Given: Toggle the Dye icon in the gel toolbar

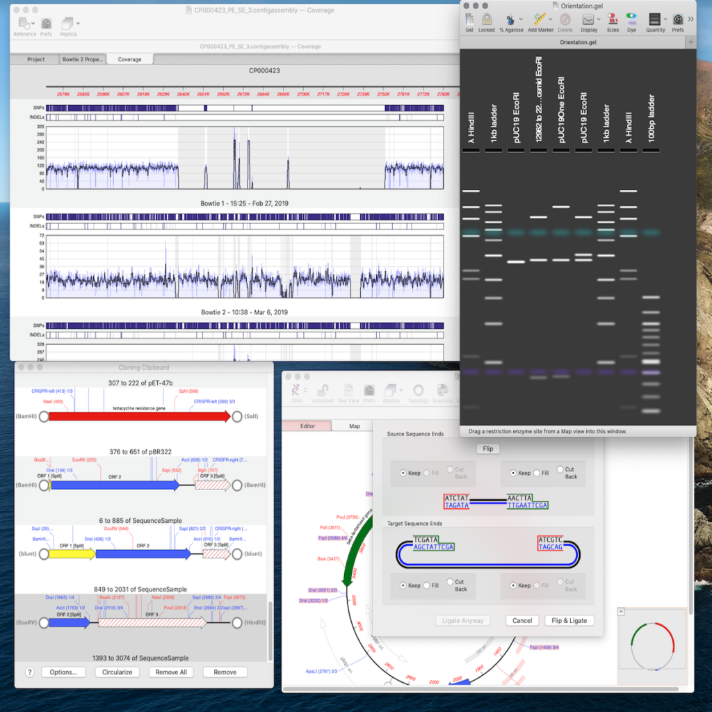Looking at the screenshot, I should [631, 19].
